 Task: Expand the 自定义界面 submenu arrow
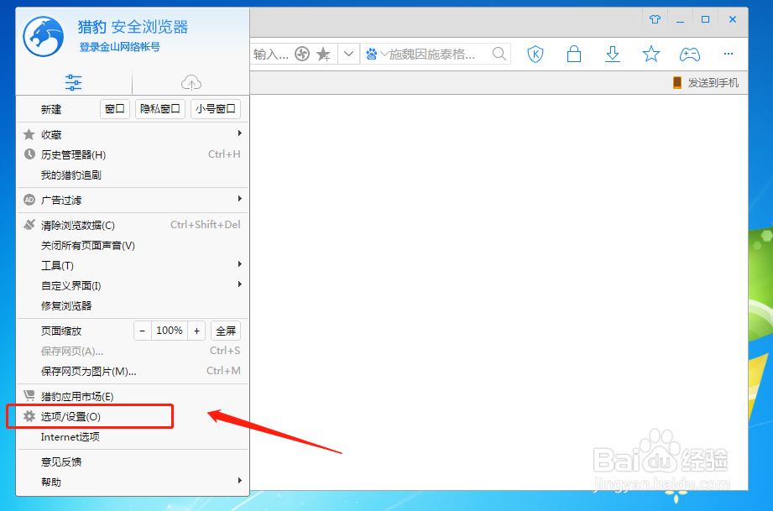pyautogui.click(x=239, y=284)
